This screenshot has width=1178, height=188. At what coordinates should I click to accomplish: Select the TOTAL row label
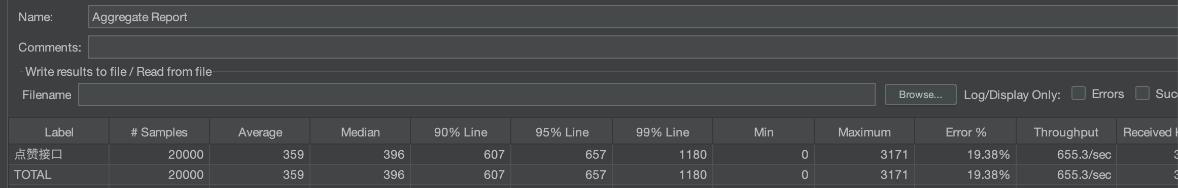point(33,174)
